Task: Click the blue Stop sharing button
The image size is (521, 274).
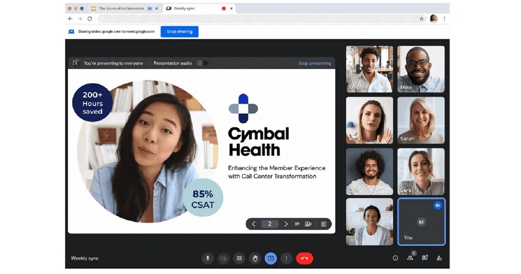Action: point(179,32)
